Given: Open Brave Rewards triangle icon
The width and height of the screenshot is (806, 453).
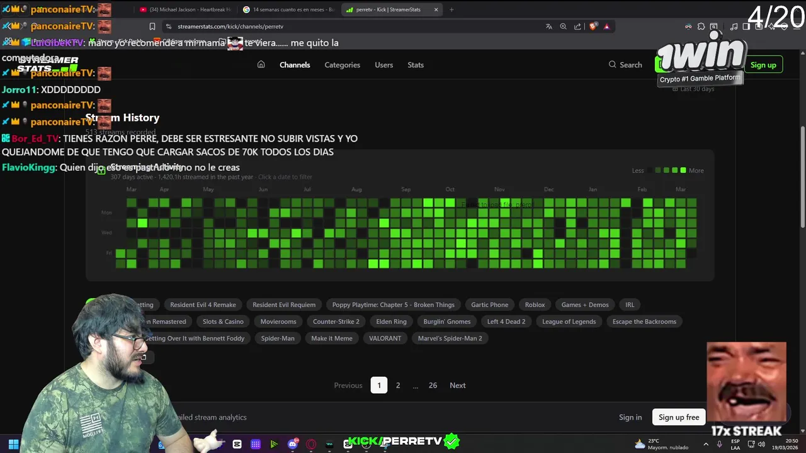Looking at the screenshot, I should [607, 26].
